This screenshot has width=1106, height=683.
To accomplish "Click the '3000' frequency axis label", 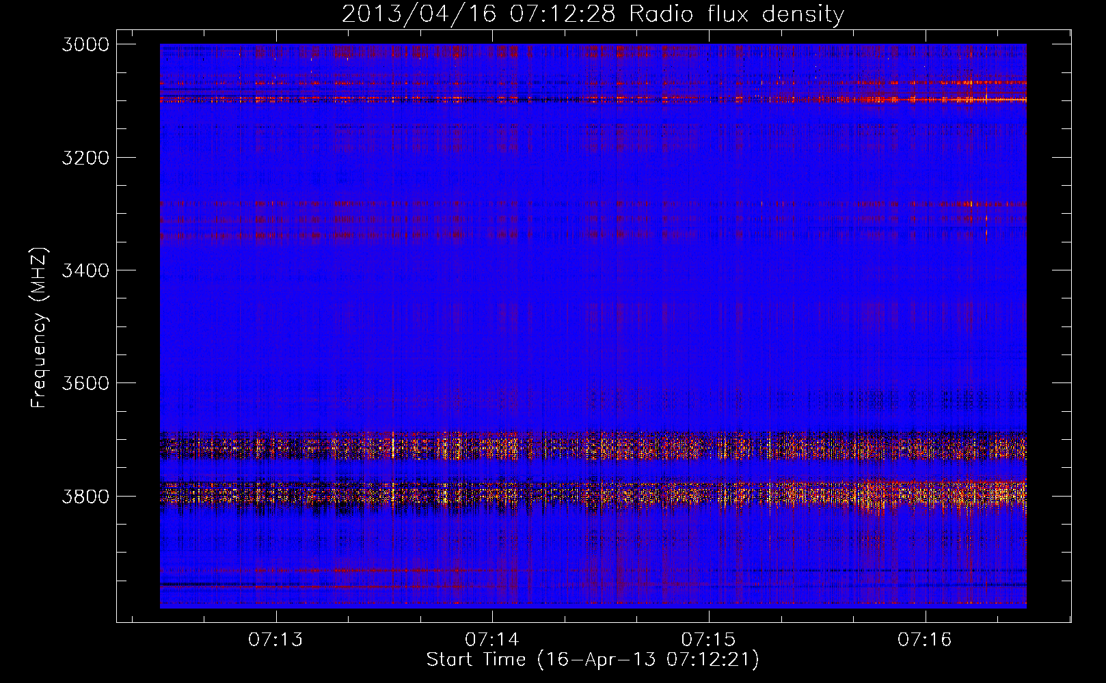I will pyautogui.click(x=85, y=44).
